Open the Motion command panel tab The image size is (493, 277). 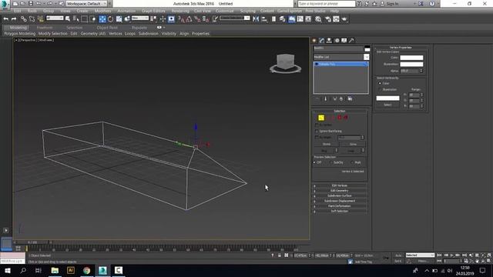point(337,41)
